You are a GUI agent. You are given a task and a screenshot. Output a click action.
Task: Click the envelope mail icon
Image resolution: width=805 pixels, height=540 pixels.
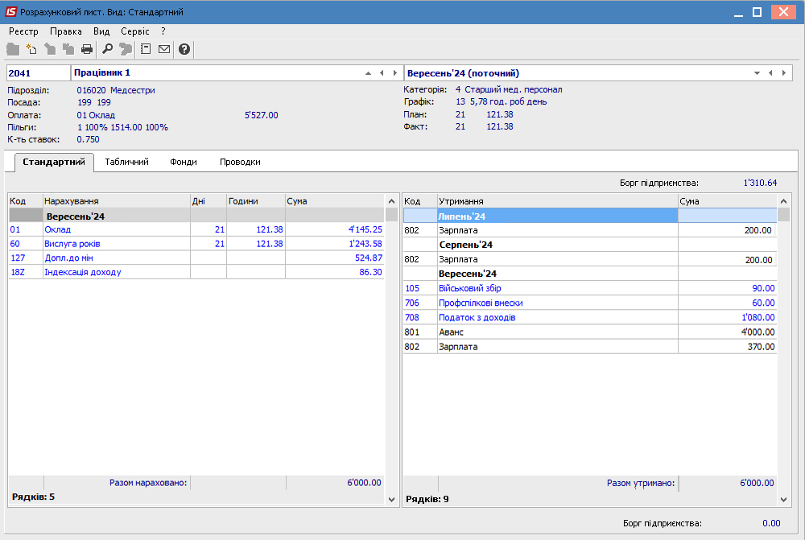coord(164,49)
